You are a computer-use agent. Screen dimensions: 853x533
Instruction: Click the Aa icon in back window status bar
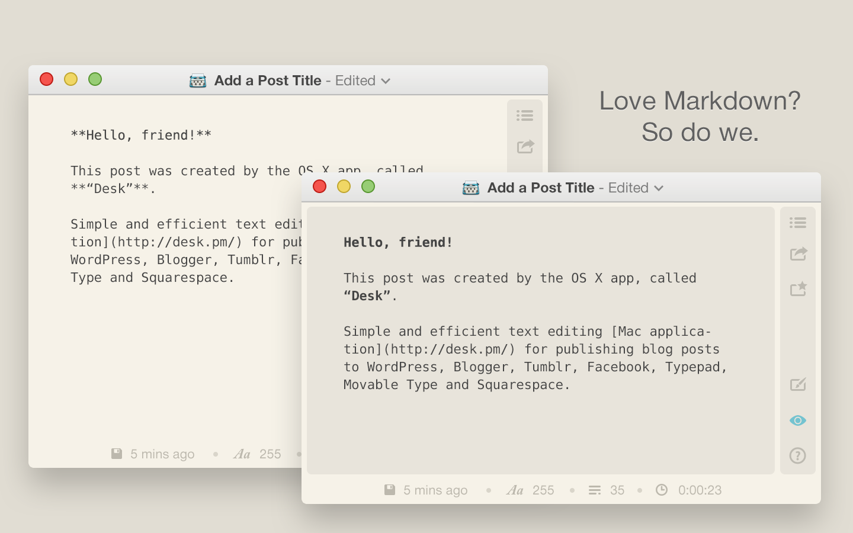pos(242,454)
